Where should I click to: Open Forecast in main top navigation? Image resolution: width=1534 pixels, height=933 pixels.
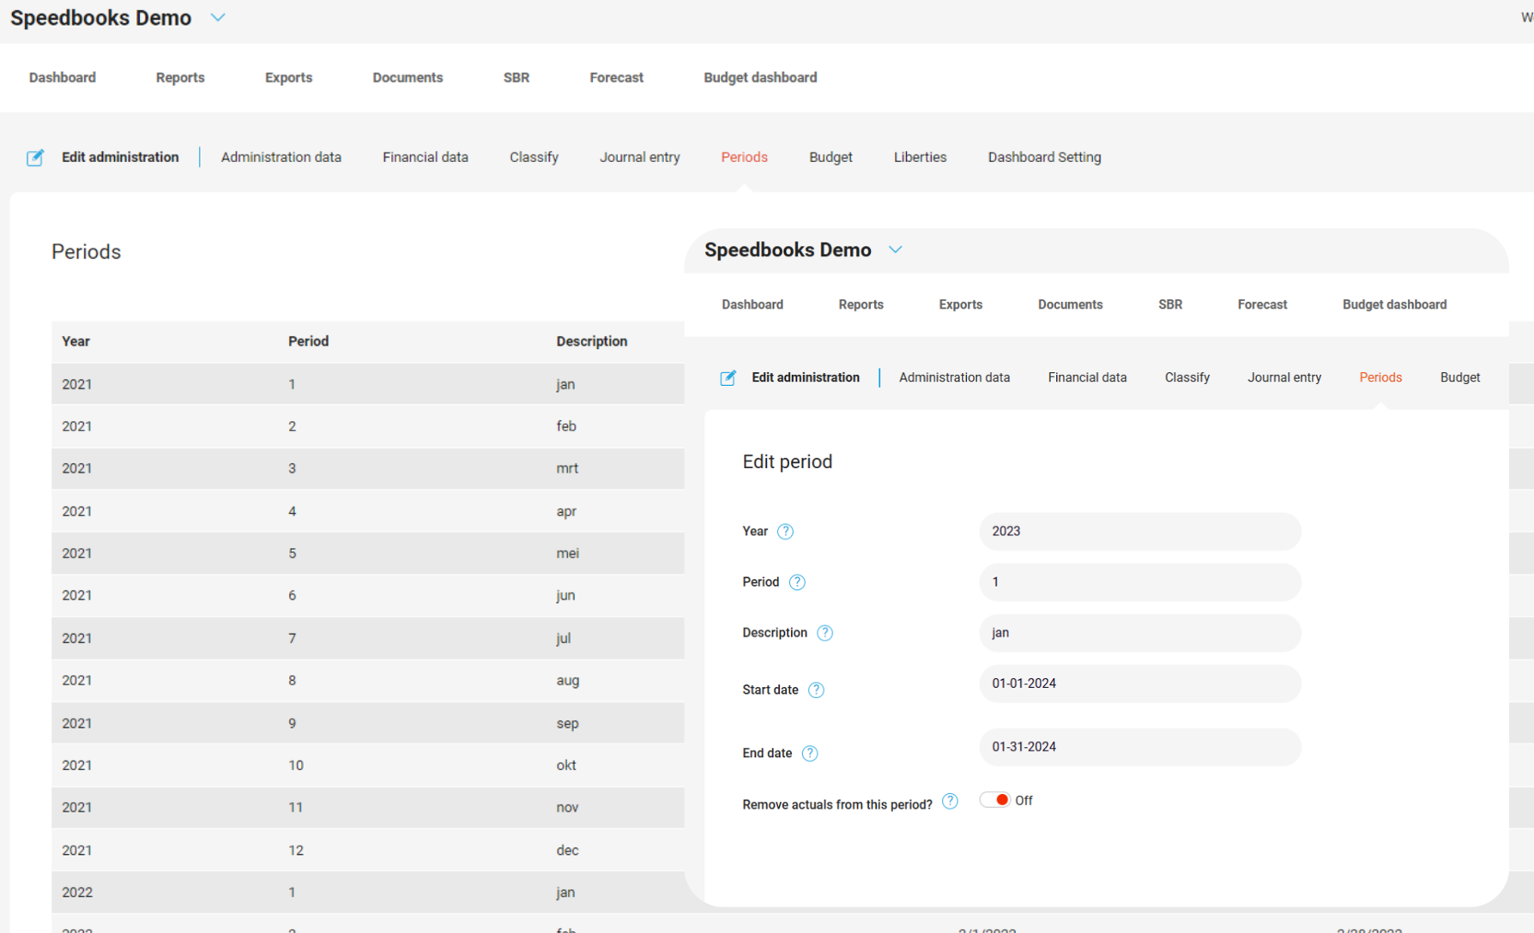click(617, 77)
